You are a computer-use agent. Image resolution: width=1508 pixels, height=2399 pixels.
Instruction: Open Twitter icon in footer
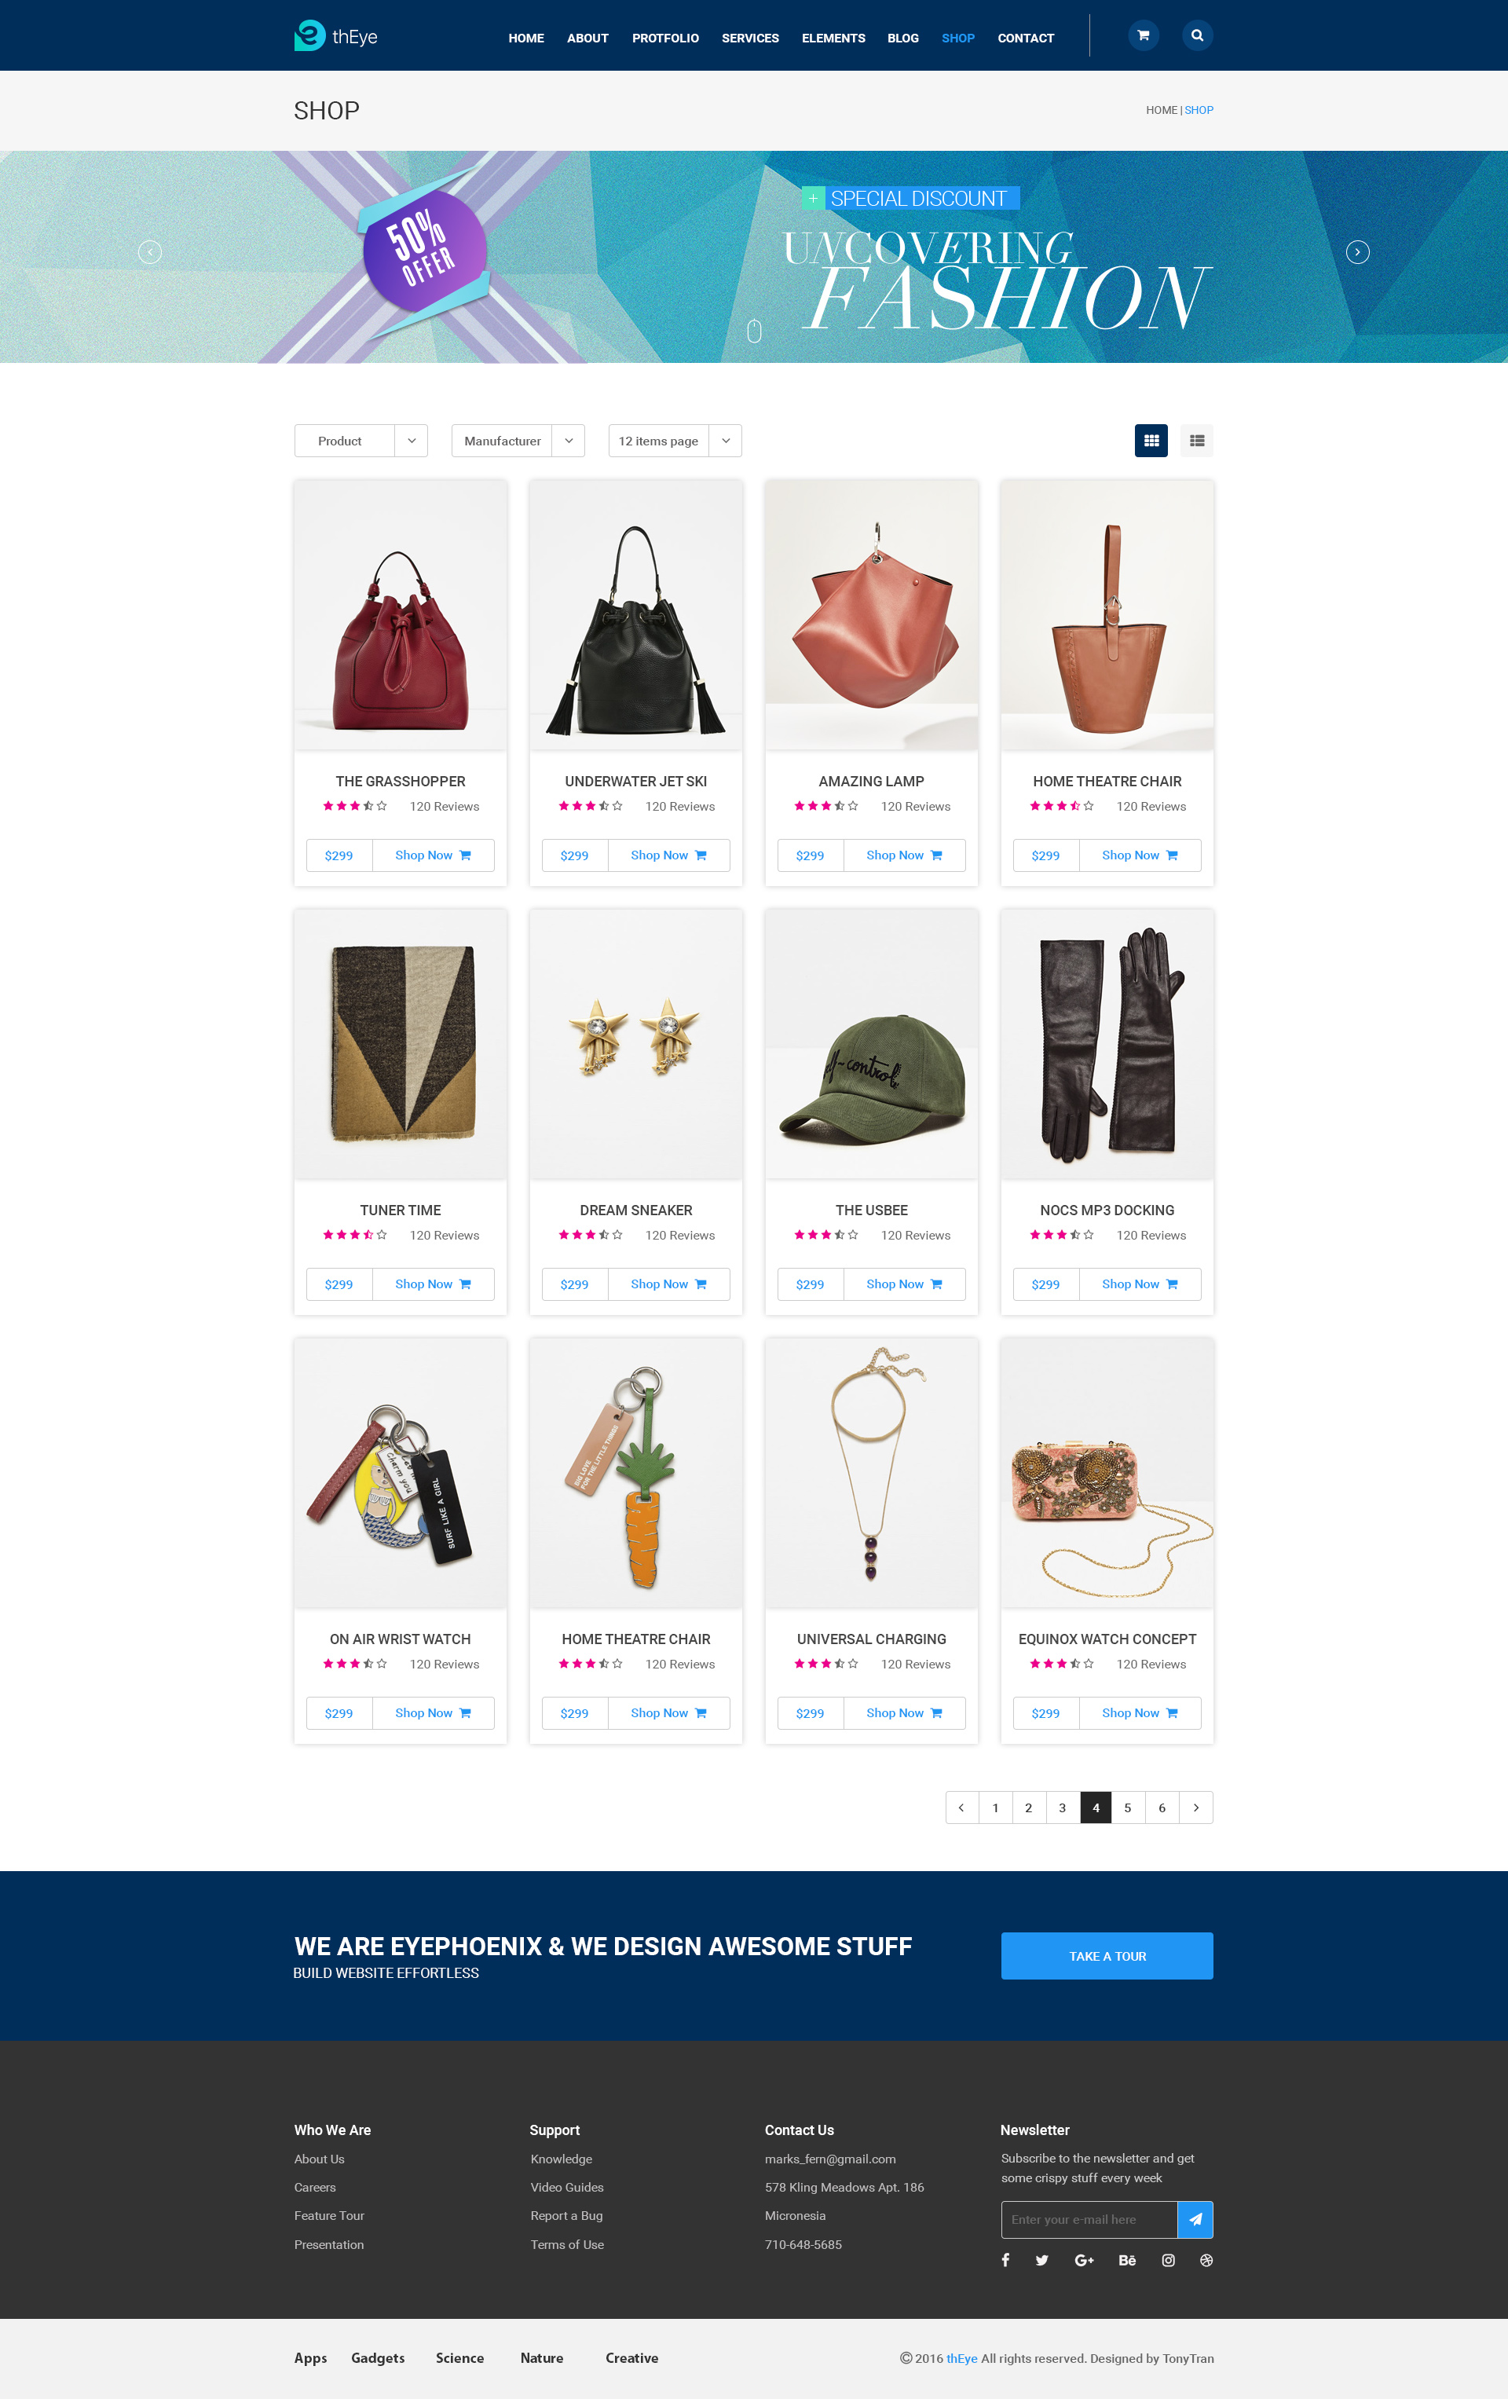tap(1041, 2259)
